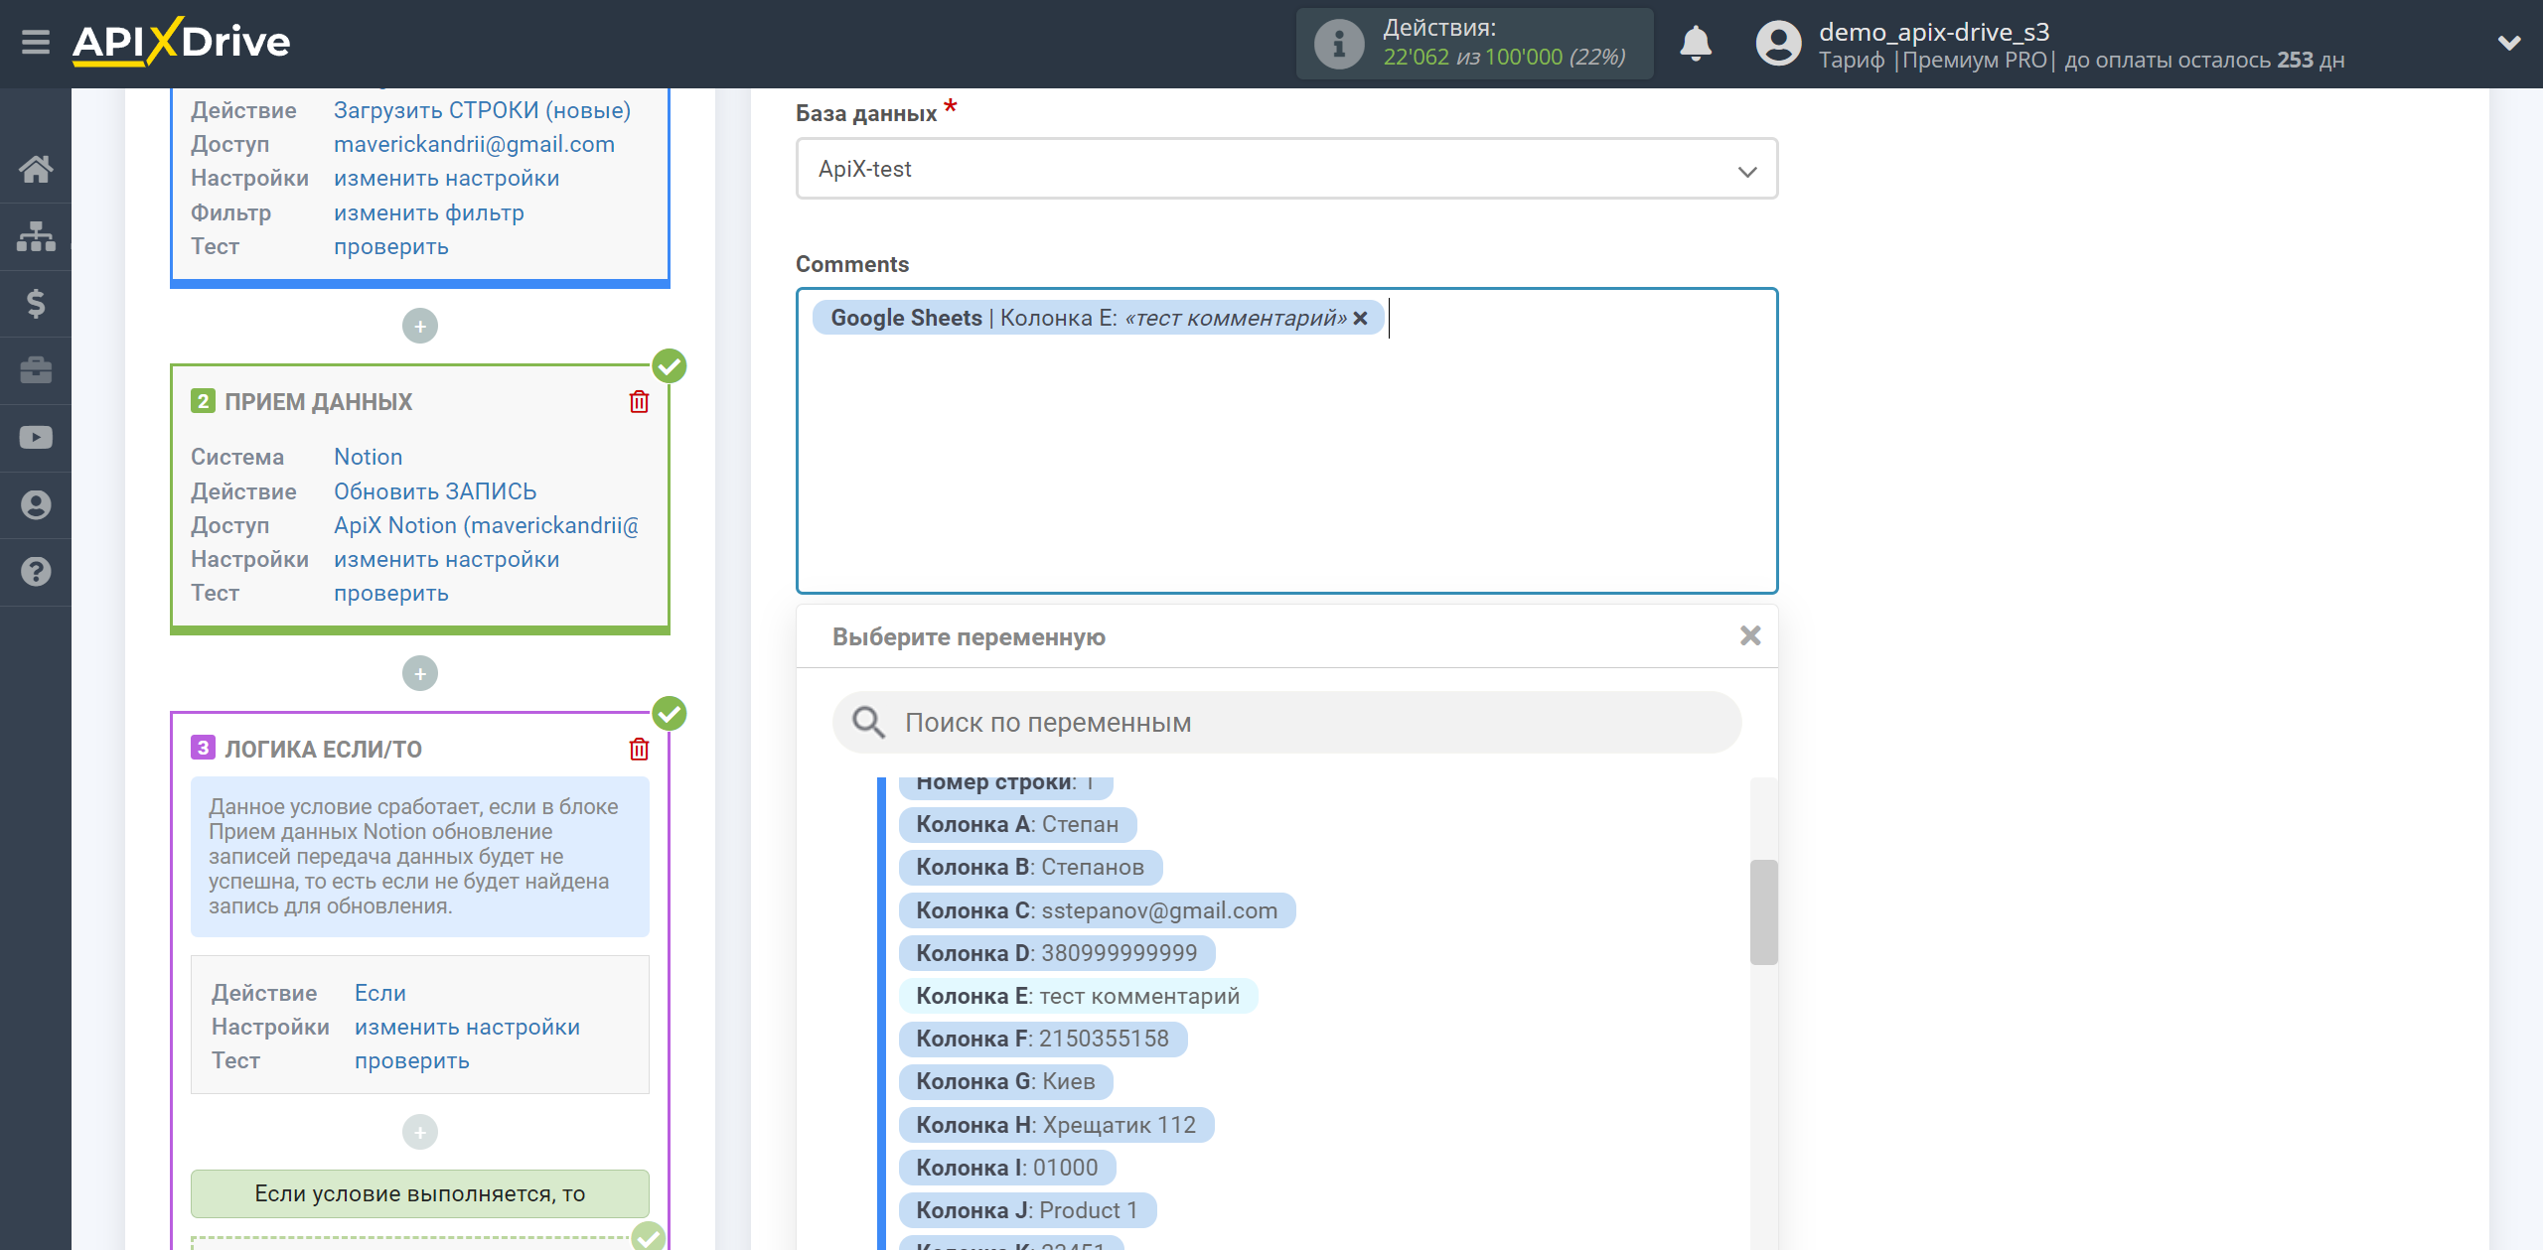Viewport: 2543px width, 1250px height.
Task: Open briefcase icon in sidebar
Action: coord(36,370)
